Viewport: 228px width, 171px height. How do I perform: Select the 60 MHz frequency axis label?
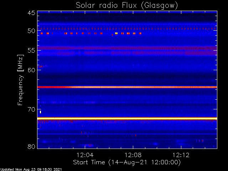coord(31,70)
